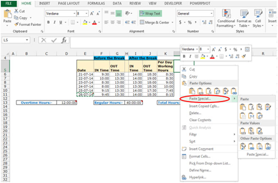Increase font size in ribbon Font group
Screen dimensions: 278x183
(92, 13)
